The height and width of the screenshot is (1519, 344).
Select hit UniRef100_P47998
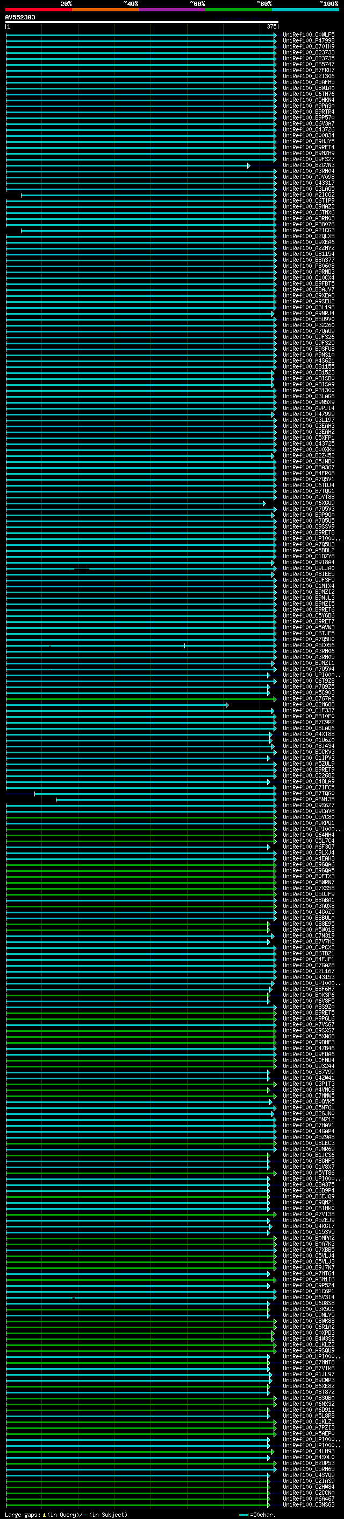coord(308,41)
